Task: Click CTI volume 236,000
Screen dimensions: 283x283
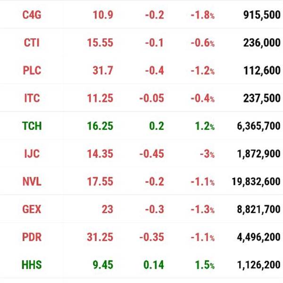Action: point(262,43)
